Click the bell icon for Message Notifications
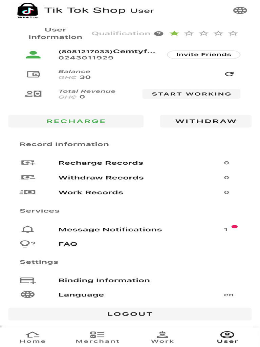Screen dimensions: 260x347 [x=28, y=229]
